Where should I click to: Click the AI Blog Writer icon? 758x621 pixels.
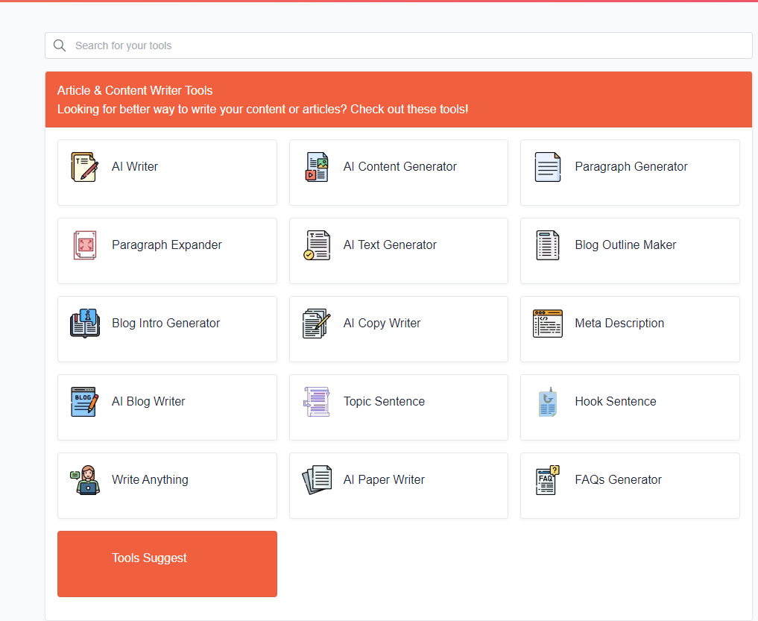click(x=84, y=402)
